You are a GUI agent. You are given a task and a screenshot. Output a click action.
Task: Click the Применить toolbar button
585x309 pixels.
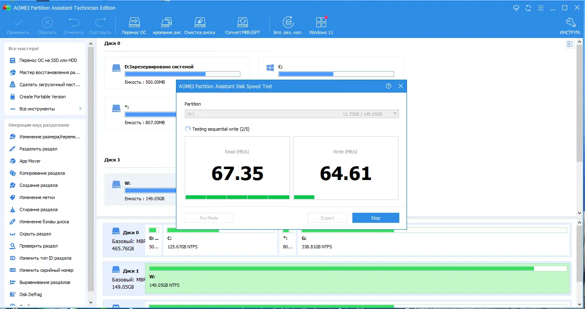click(18, 26)
